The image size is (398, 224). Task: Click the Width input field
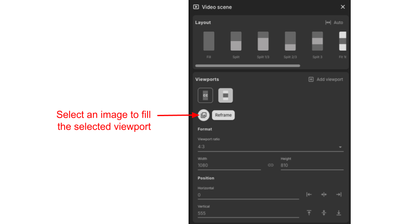coord(229,165)
